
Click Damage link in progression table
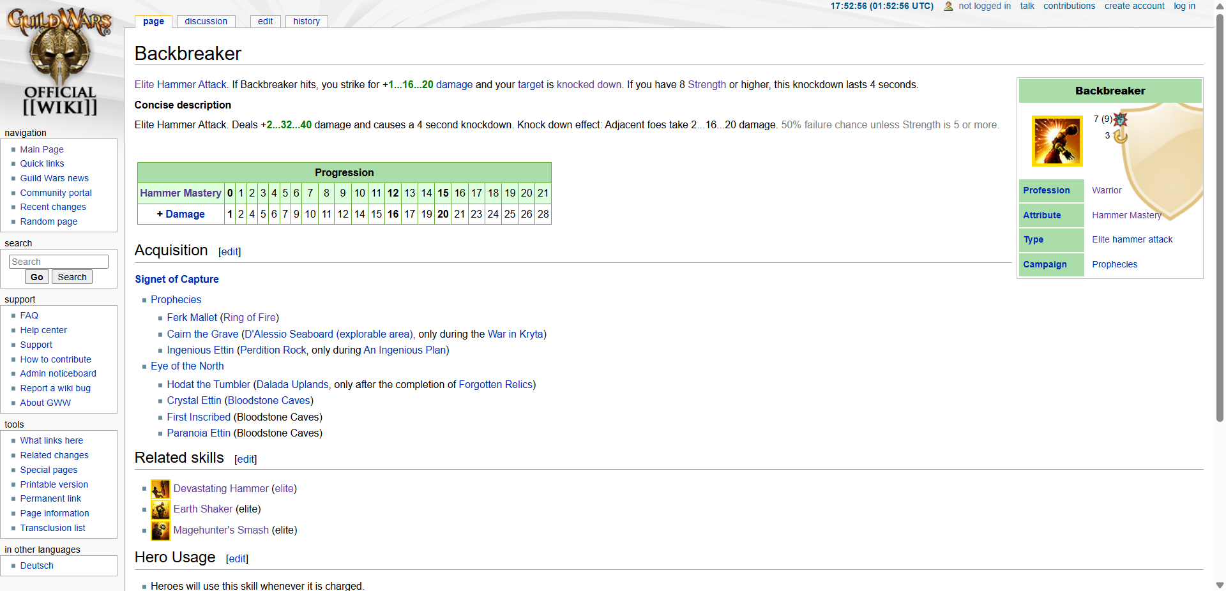[185, 214]
